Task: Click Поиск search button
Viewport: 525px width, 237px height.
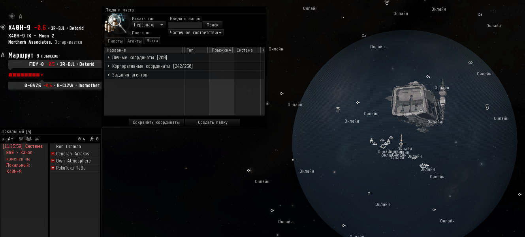Action: click(x=213, y=25)
